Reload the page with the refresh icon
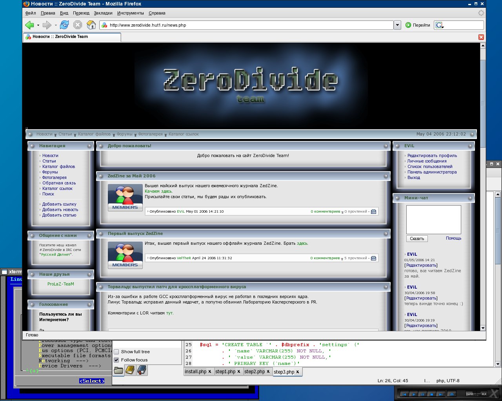Screen dimensions: 502x401 click(x=64, y=25)
